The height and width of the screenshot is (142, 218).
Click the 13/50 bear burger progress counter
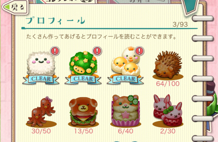point(83,131)
